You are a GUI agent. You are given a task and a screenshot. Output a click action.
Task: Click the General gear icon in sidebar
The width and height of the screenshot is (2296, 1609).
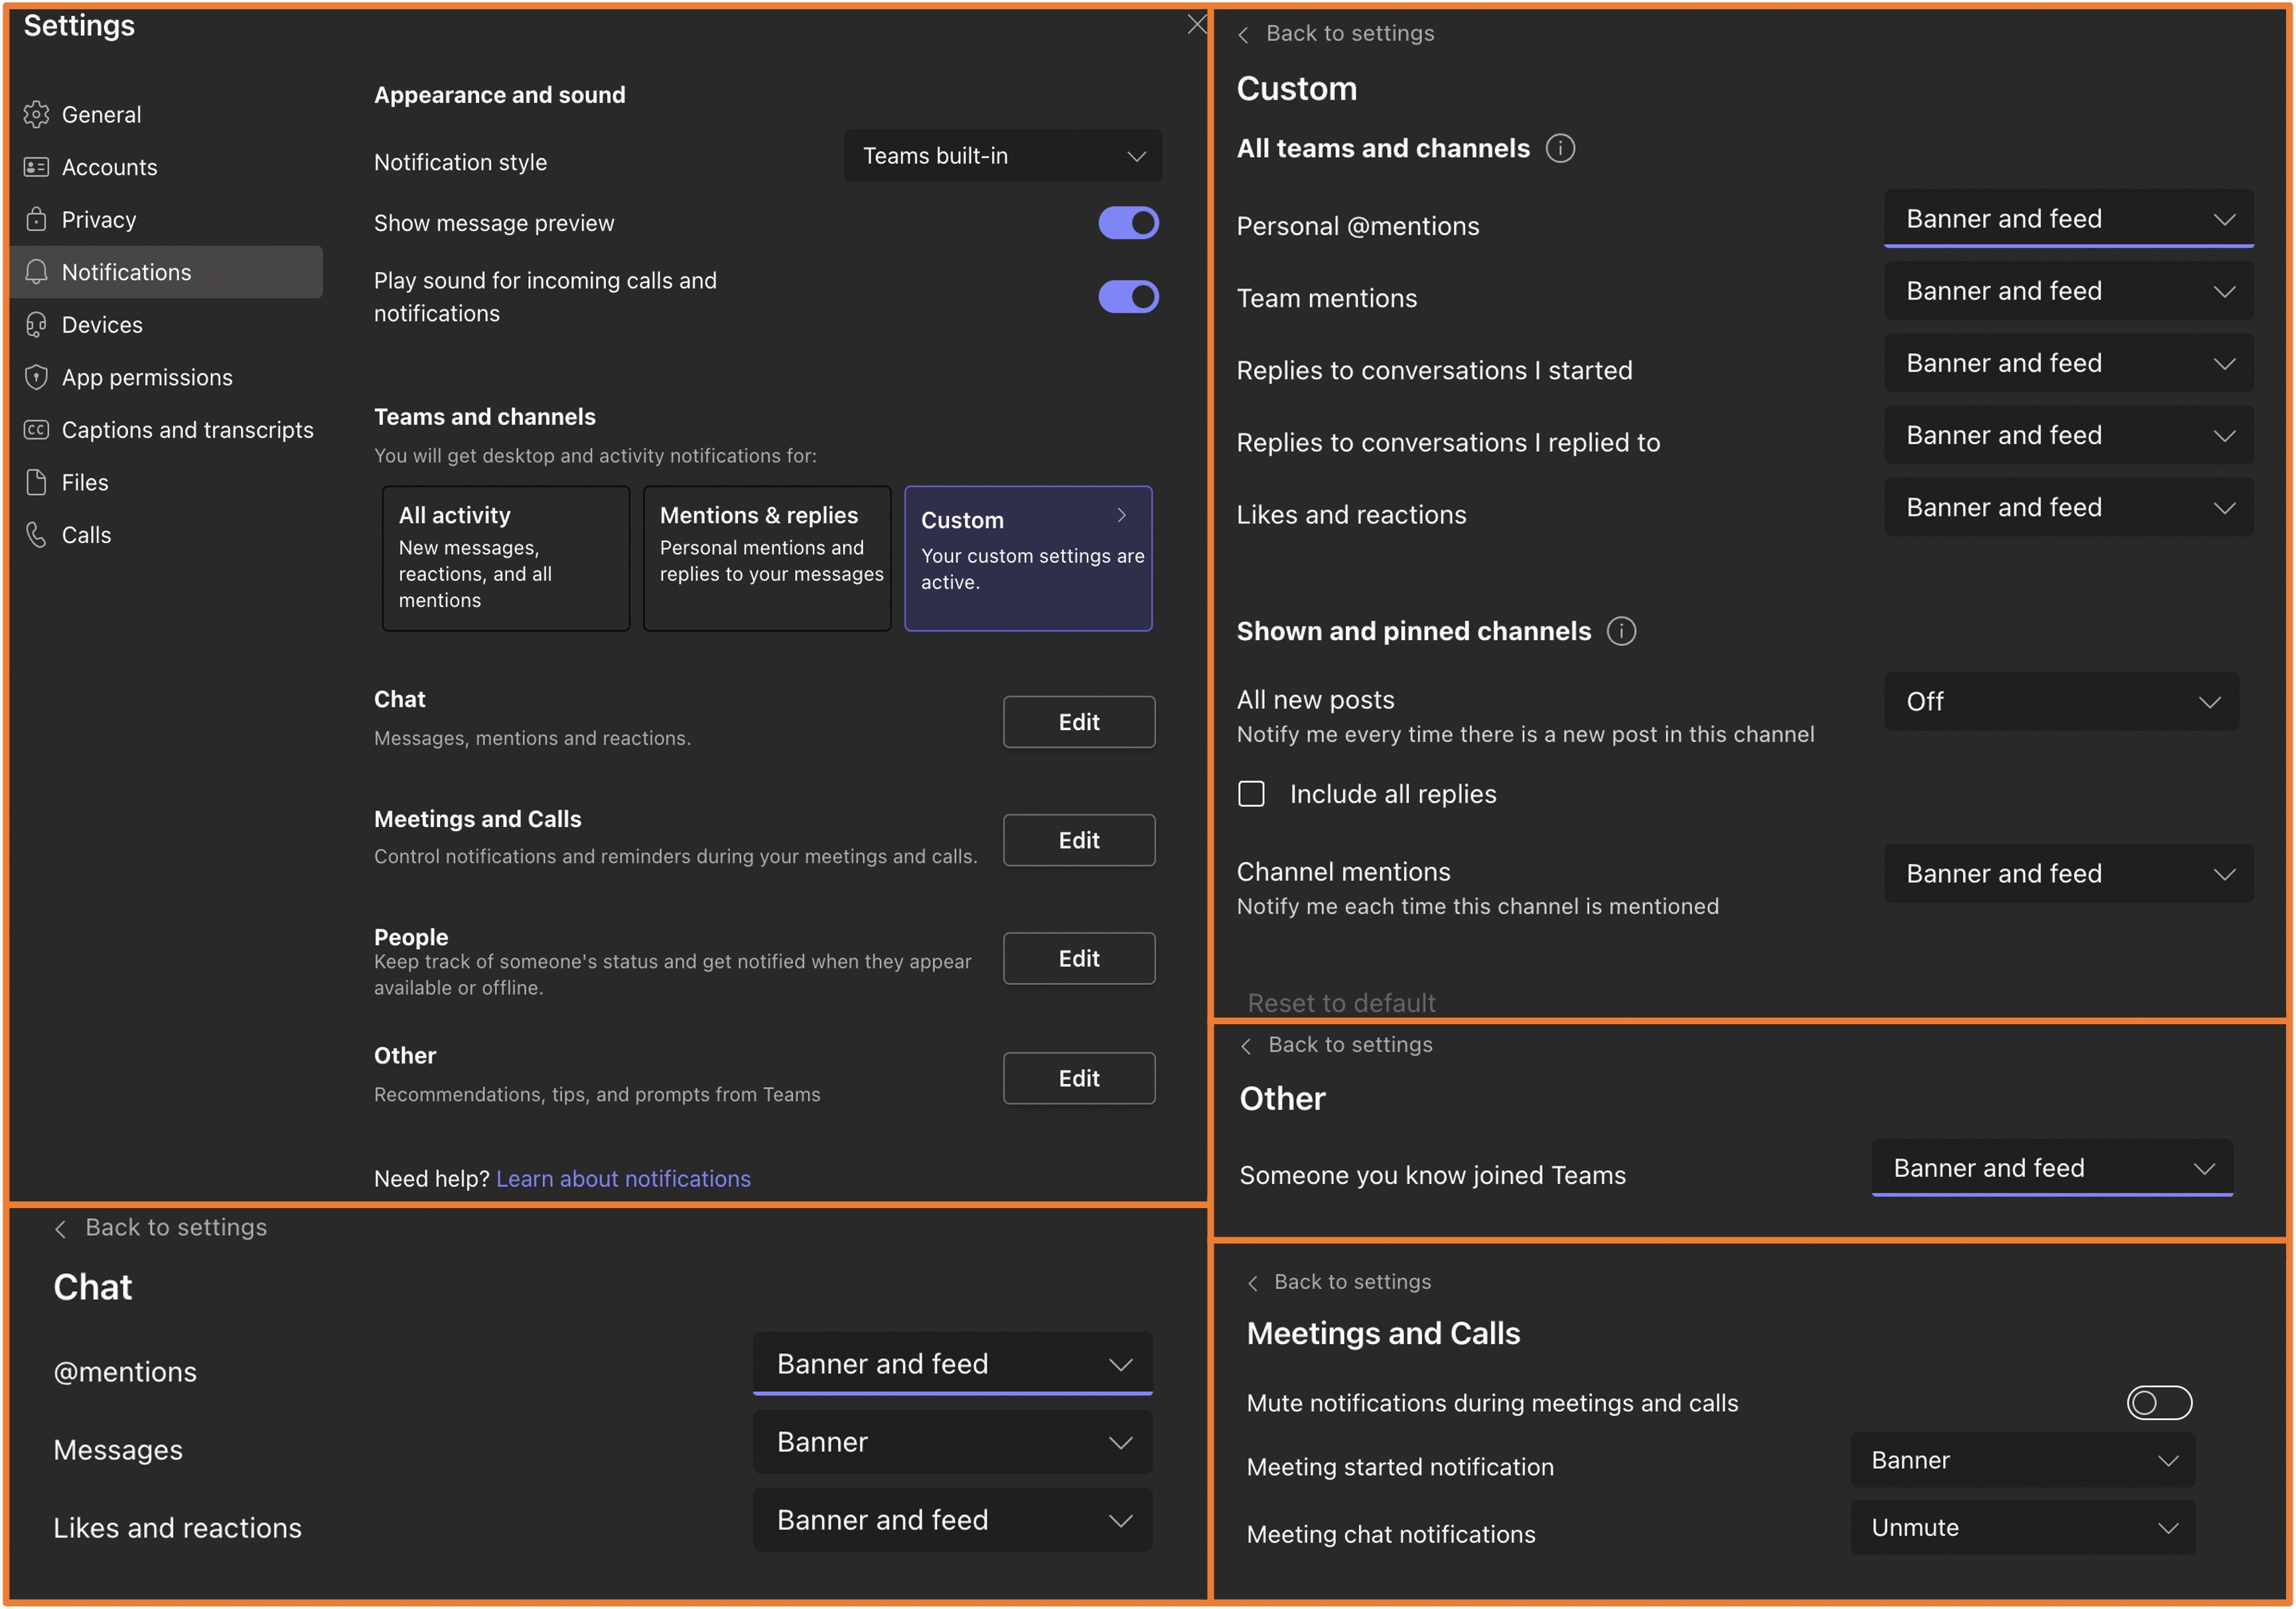click(37, 115)
